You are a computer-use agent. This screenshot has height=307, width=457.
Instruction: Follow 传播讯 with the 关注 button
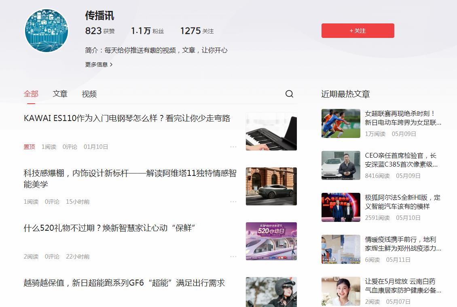[358, 31]
